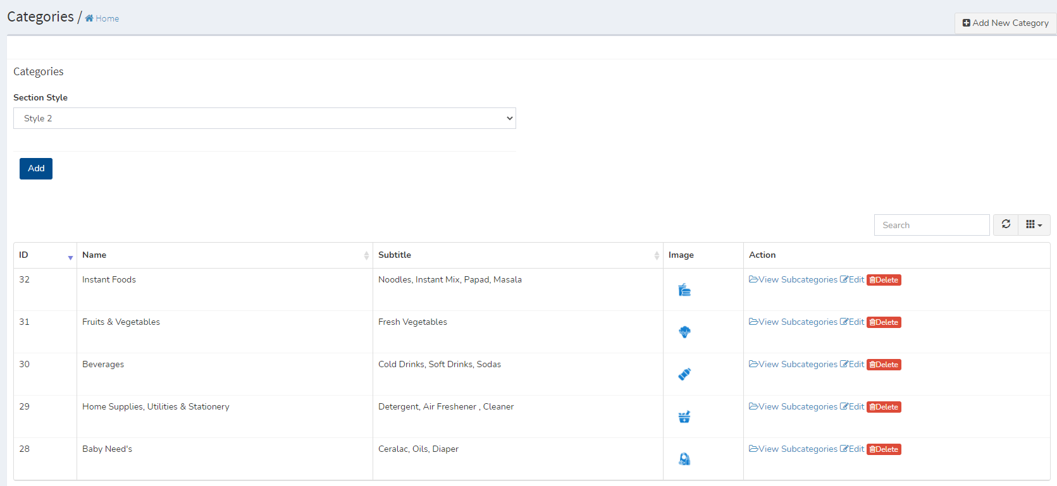
Task: Edit the Baby Need's category
Action: pyautogui.click(x=852, y=449)
